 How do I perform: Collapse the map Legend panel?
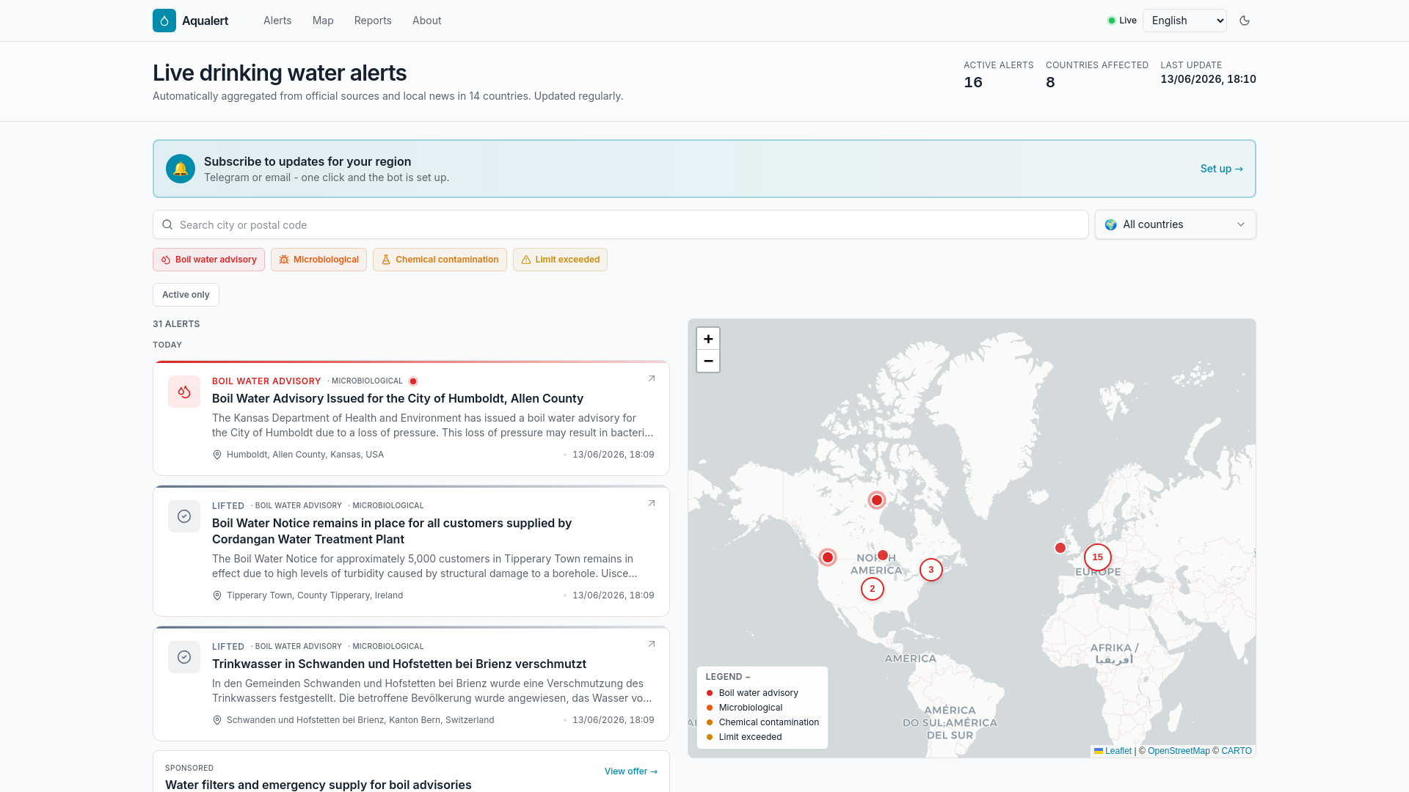tap(728, 677)
